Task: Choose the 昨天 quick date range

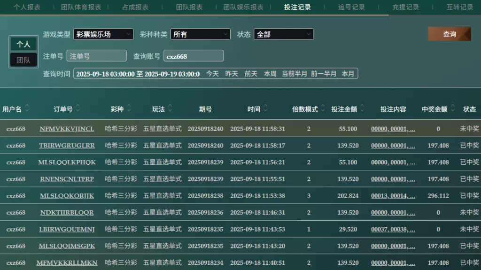Action: 232,74
